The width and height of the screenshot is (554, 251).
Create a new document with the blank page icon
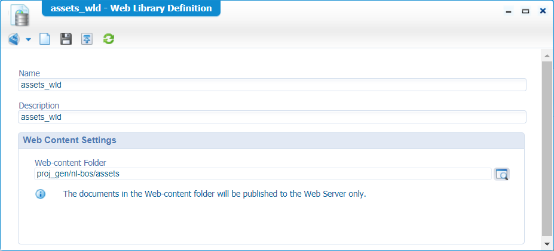click(45, 39)
